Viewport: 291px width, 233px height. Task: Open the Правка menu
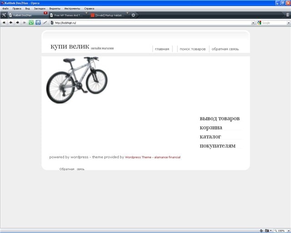(17, 9)
